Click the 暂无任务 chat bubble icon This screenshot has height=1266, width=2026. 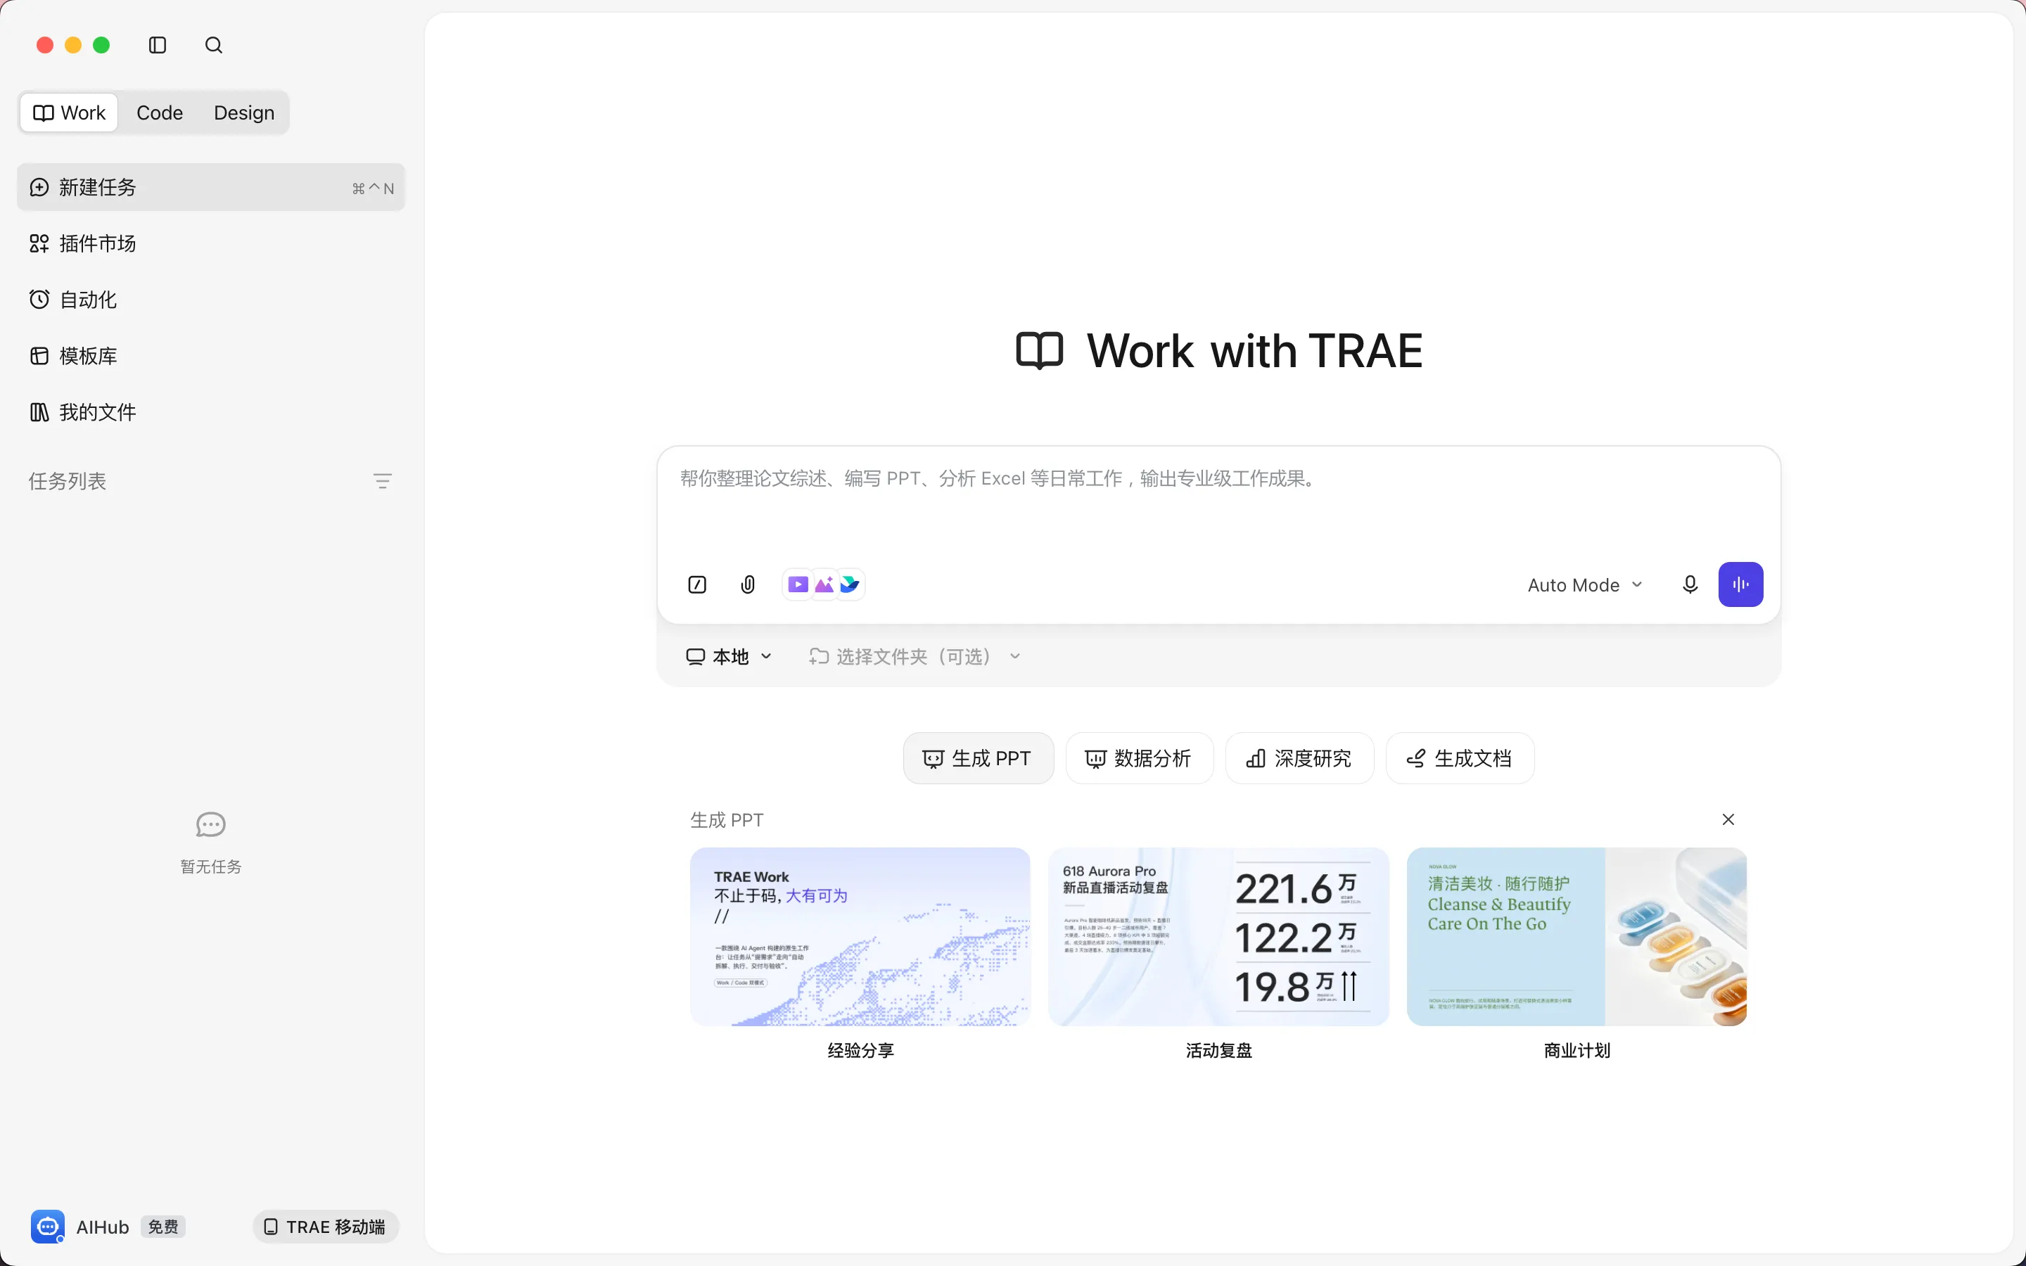pos(211,825)
